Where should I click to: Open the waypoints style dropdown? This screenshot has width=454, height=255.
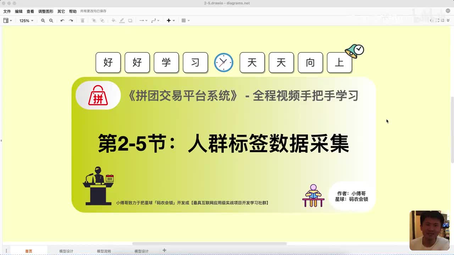point(155,21)
